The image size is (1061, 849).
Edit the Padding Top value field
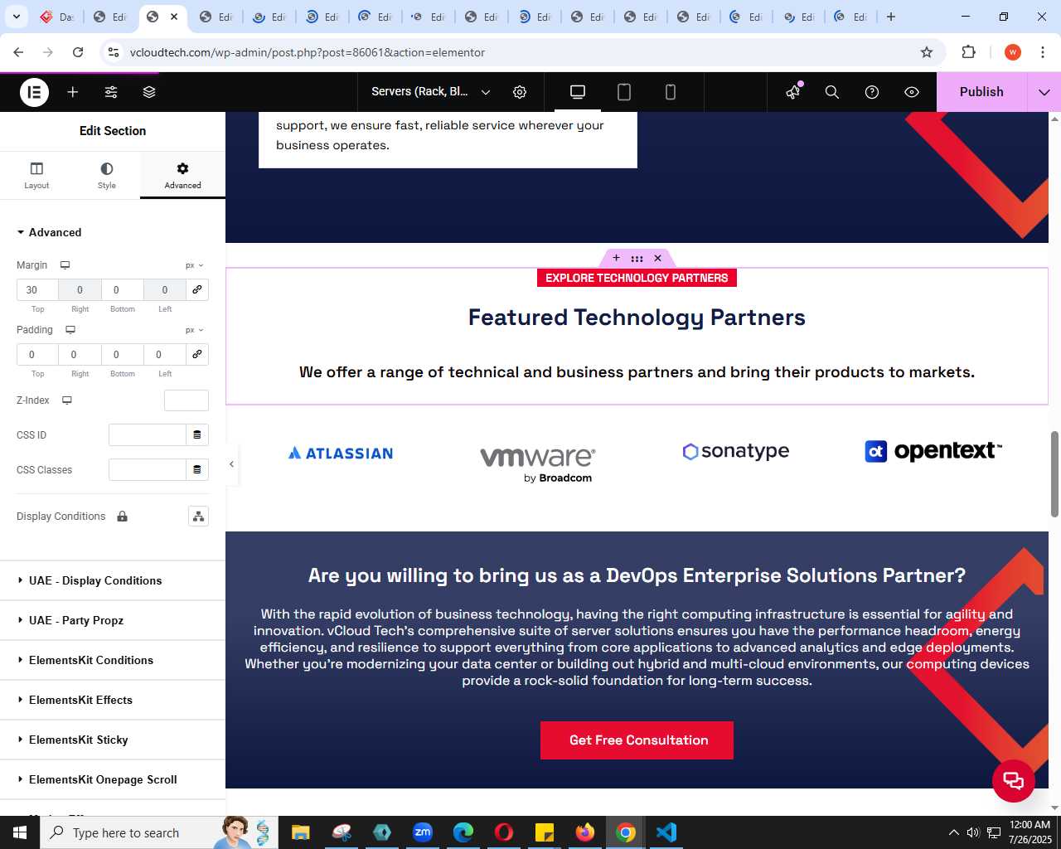pyautogui.click(x=37, y=355)
